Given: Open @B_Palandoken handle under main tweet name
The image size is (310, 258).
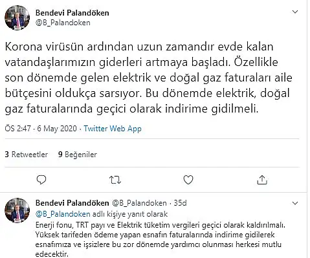Looking at the screenshot, I should [x=63, y=23].
